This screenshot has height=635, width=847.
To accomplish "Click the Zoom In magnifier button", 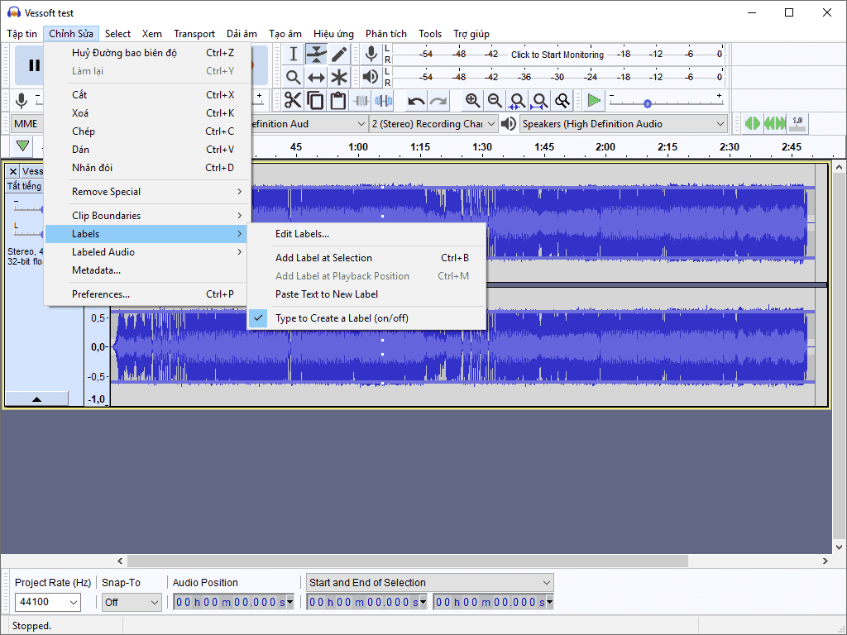I will click(x=472, y=100).
